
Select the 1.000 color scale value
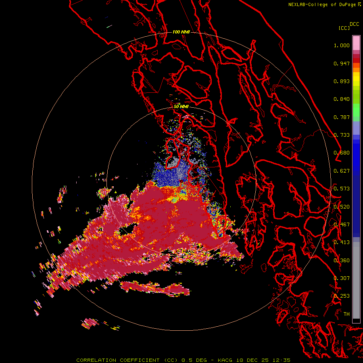click(342, 45)
